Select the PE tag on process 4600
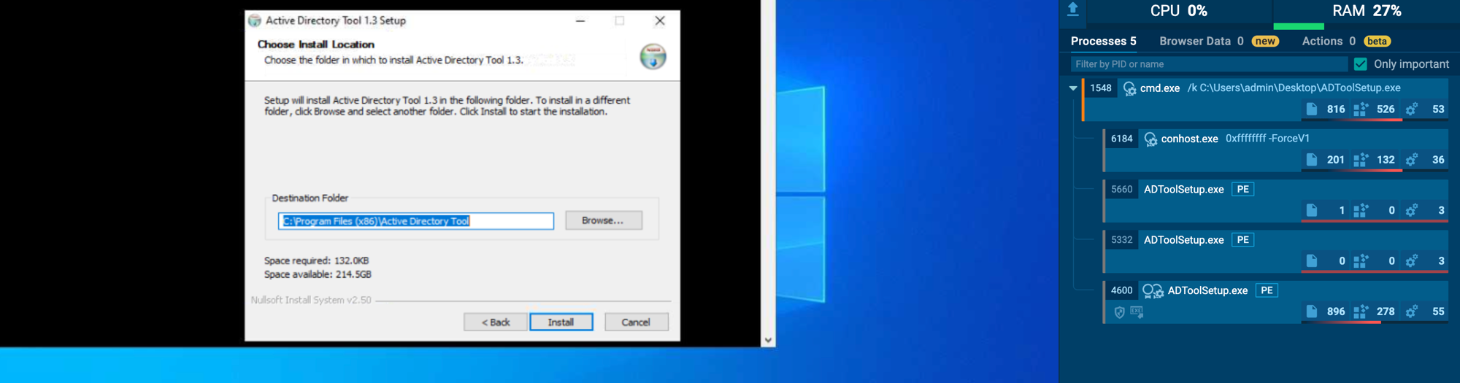 [x=1267, y=290]
